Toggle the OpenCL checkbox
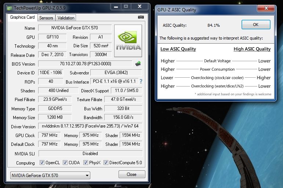Screen dimensions: 283x188 coord(42,163)
